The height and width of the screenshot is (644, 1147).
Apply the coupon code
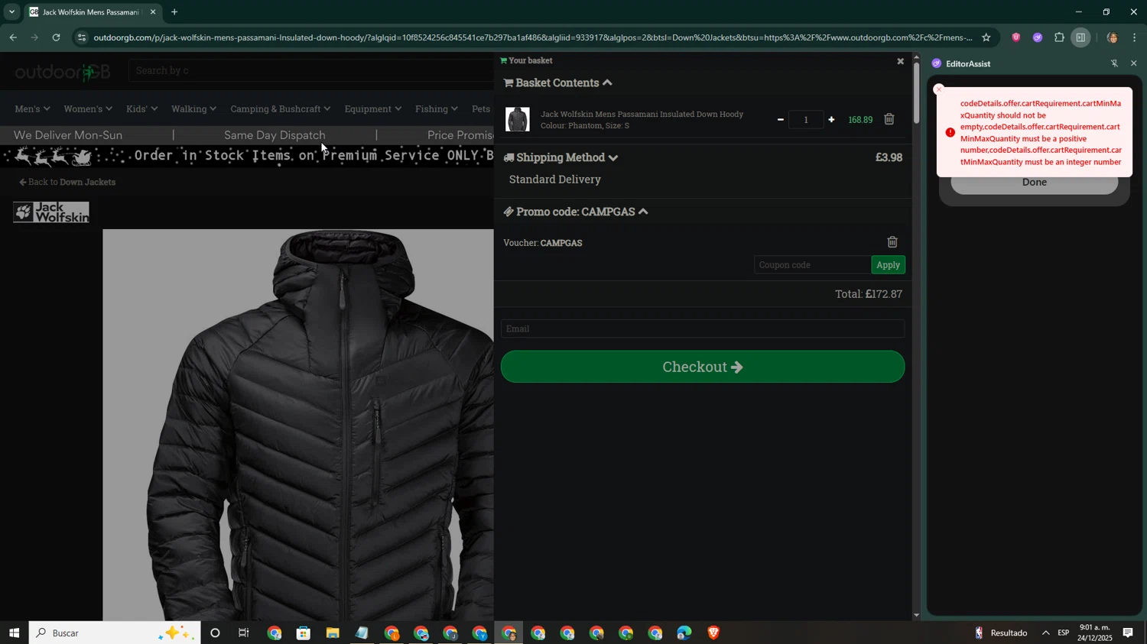[888, 265]
